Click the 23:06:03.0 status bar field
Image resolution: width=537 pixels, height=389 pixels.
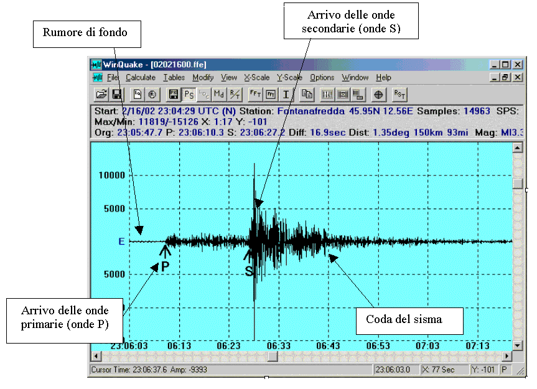pos(396,370)
